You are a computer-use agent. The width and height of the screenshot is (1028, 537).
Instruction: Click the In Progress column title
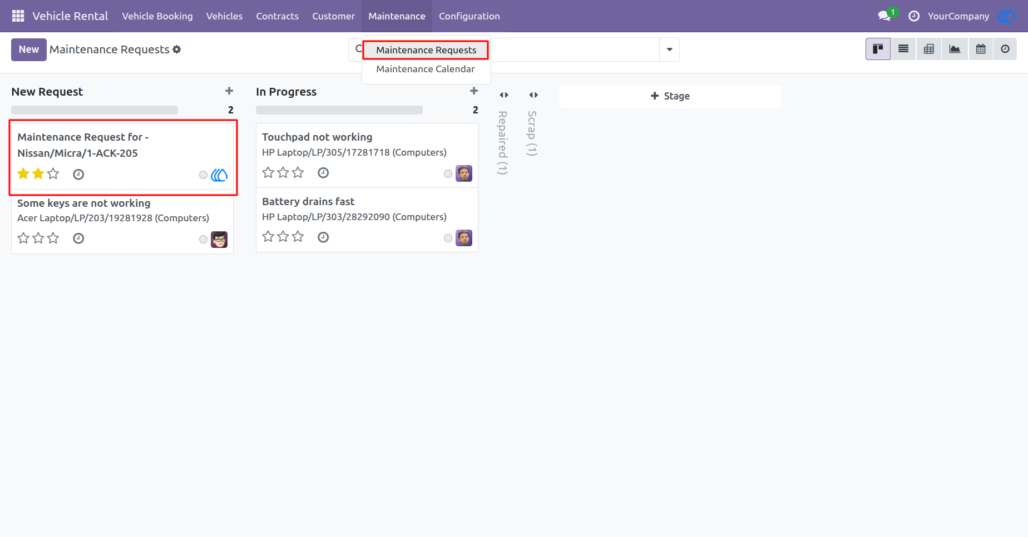(x=286, y=92)
